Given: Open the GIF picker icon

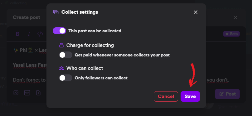Looking at the screenshot, I should [x=27, y=93].
